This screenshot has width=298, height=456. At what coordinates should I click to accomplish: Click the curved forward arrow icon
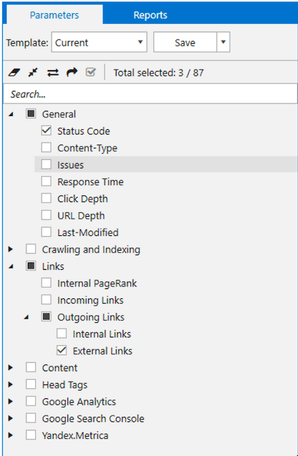[72, 72]
